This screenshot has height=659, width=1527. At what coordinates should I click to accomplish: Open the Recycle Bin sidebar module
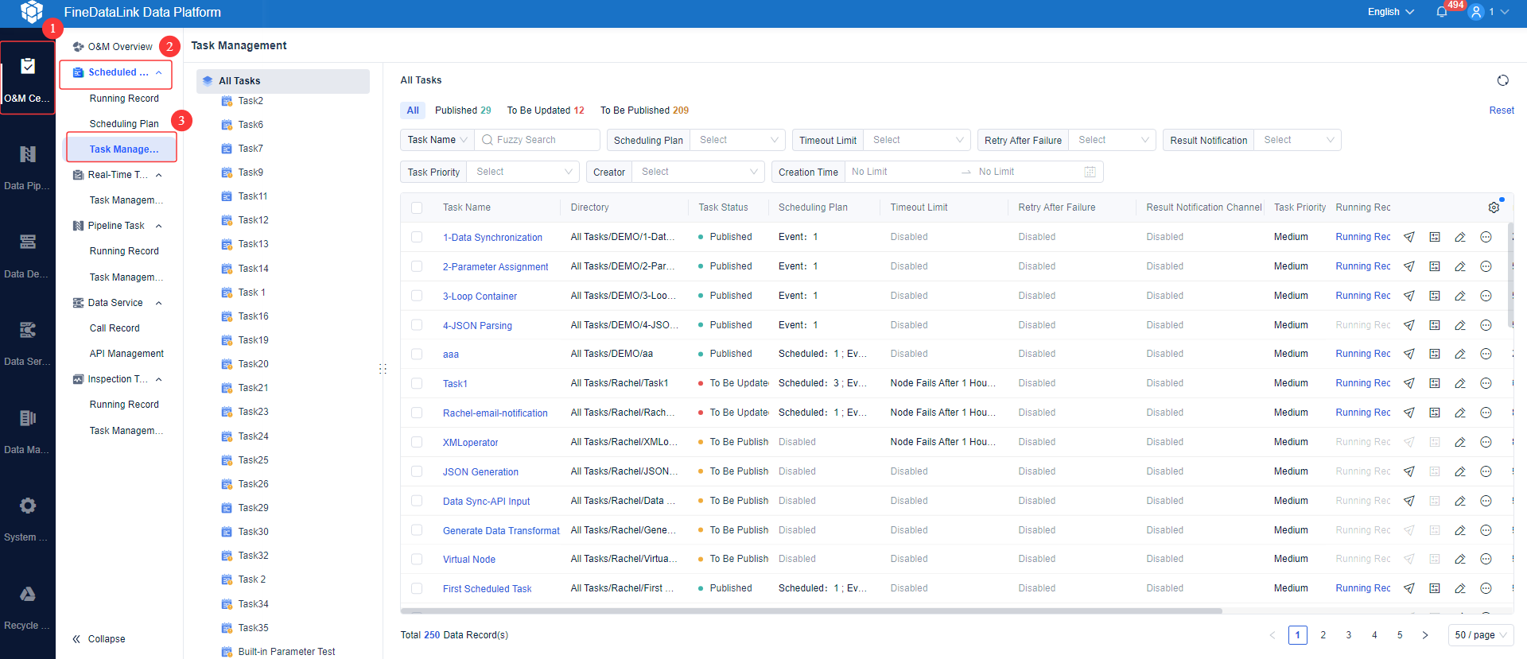coord(28,605)
